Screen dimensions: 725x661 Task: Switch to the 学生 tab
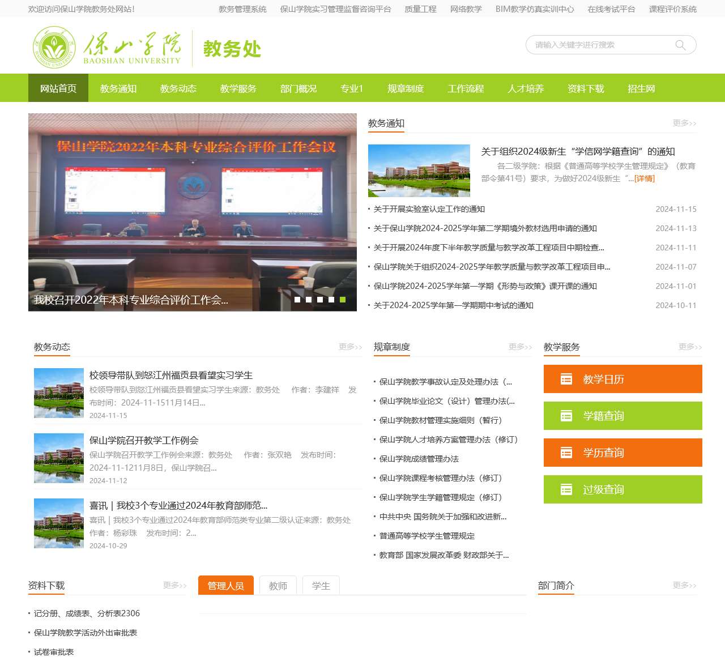(321, 586)
